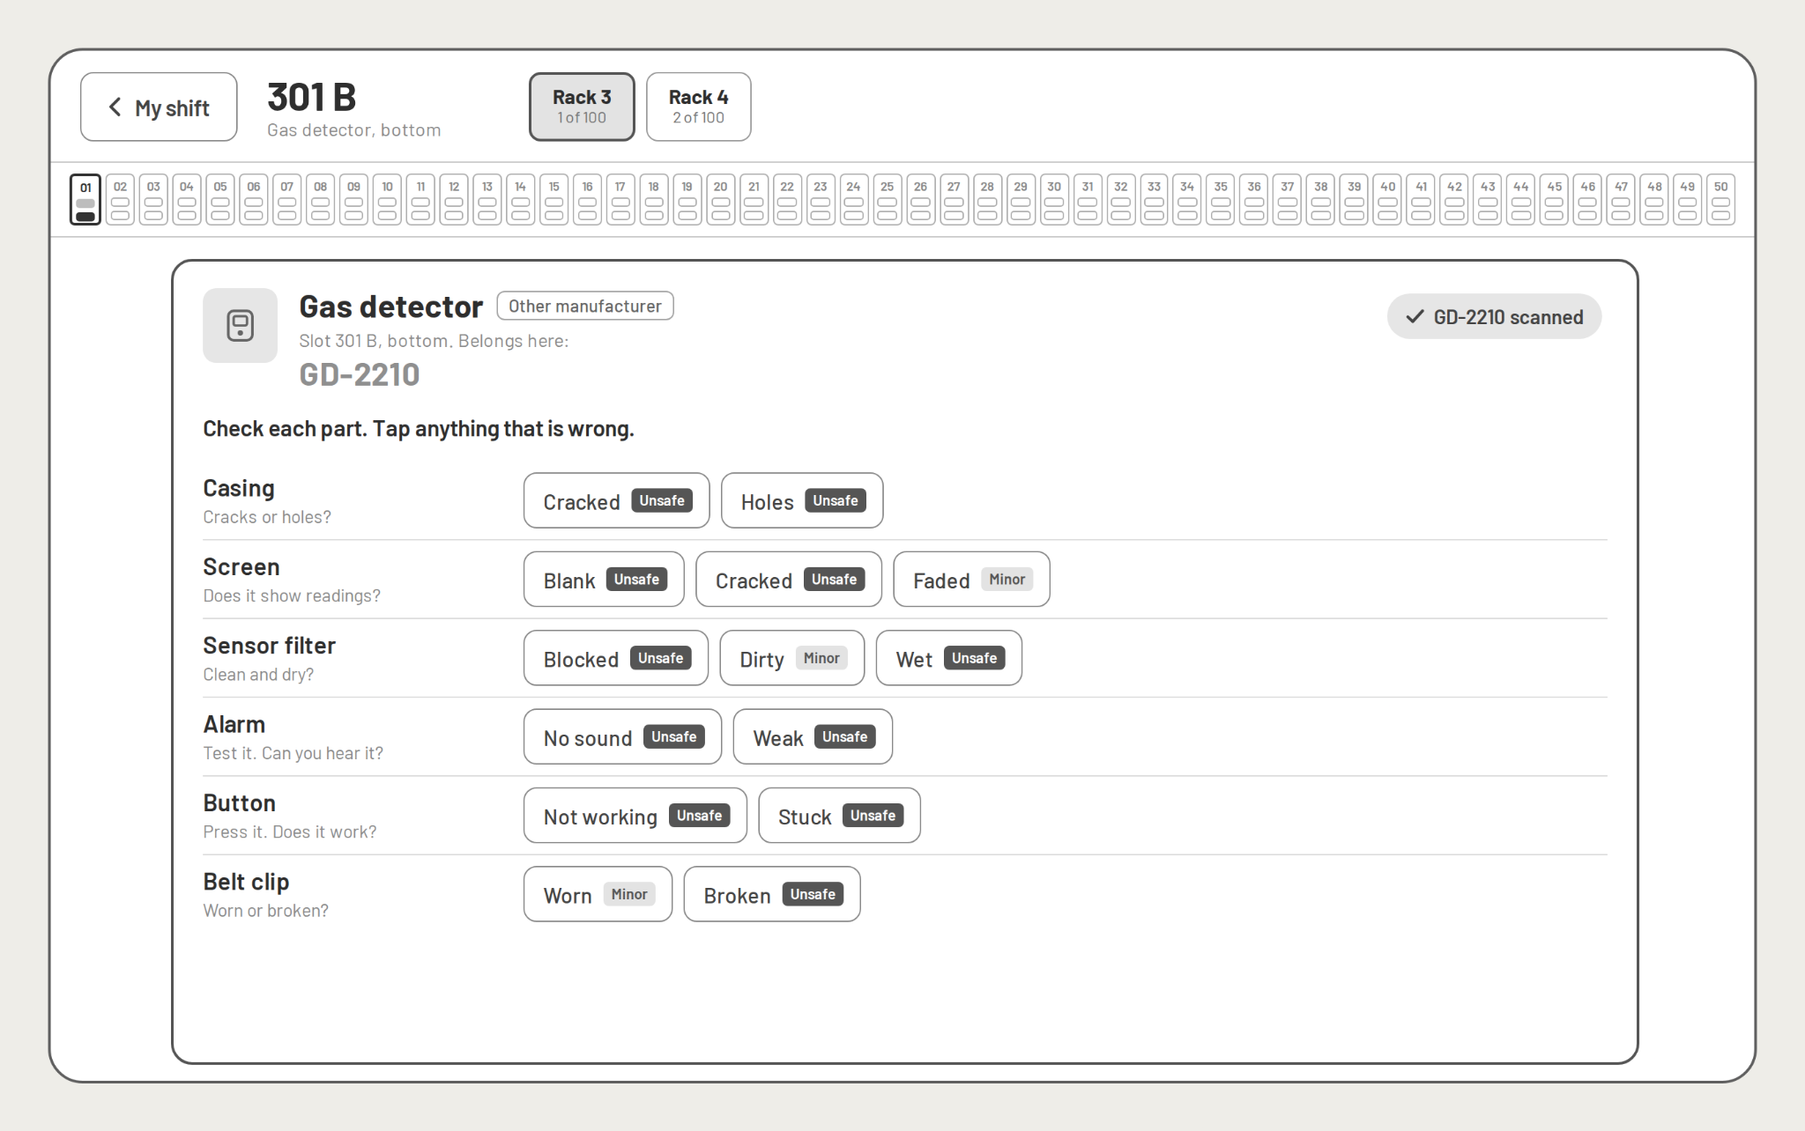
Task: Open slot column 46
Action: pyautogui.click(x=1587, y=199)
